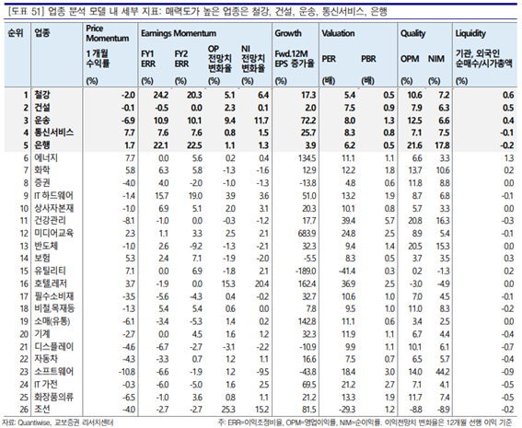Click the 21.6 OPM value for 은행
Screen dimensions: 522x428
[415, 145]
